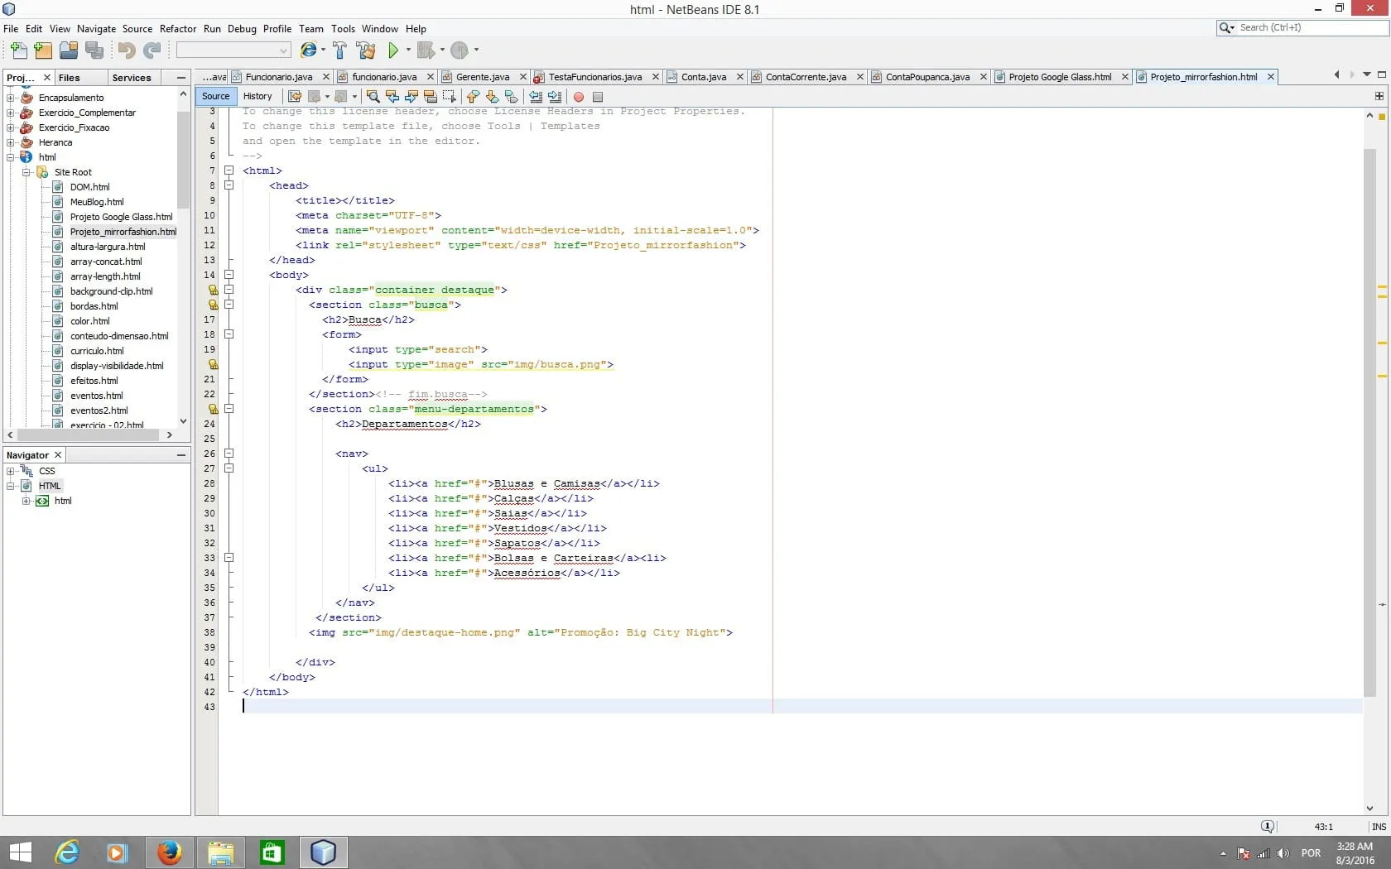Viewport: 1391px width, 869px height.
Task: Collapse the fold at the body tag
Action: [229, 275]
